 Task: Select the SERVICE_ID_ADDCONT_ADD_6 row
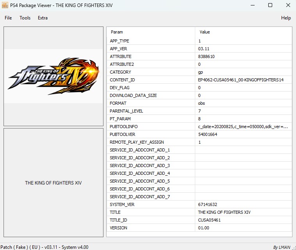tap(199, 189)
